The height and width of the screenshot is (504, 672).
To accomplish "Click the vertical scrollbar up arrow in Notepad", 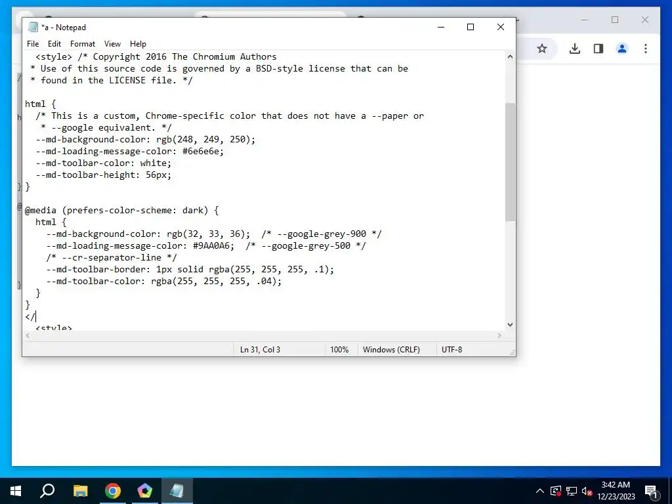I will [x=510, y=56].
